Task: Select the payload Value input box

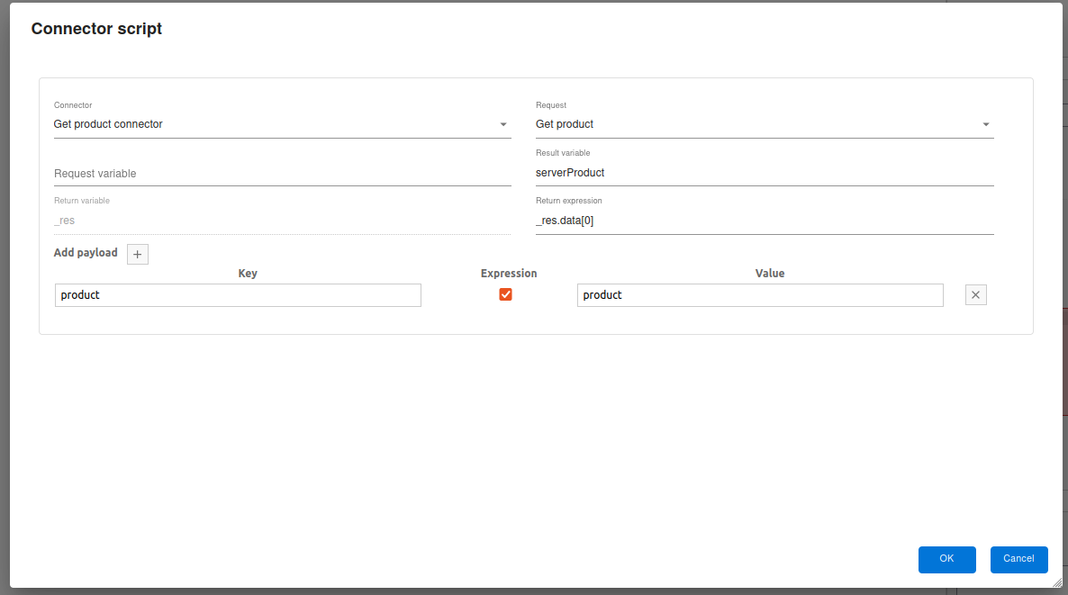Action: [760, 295]
